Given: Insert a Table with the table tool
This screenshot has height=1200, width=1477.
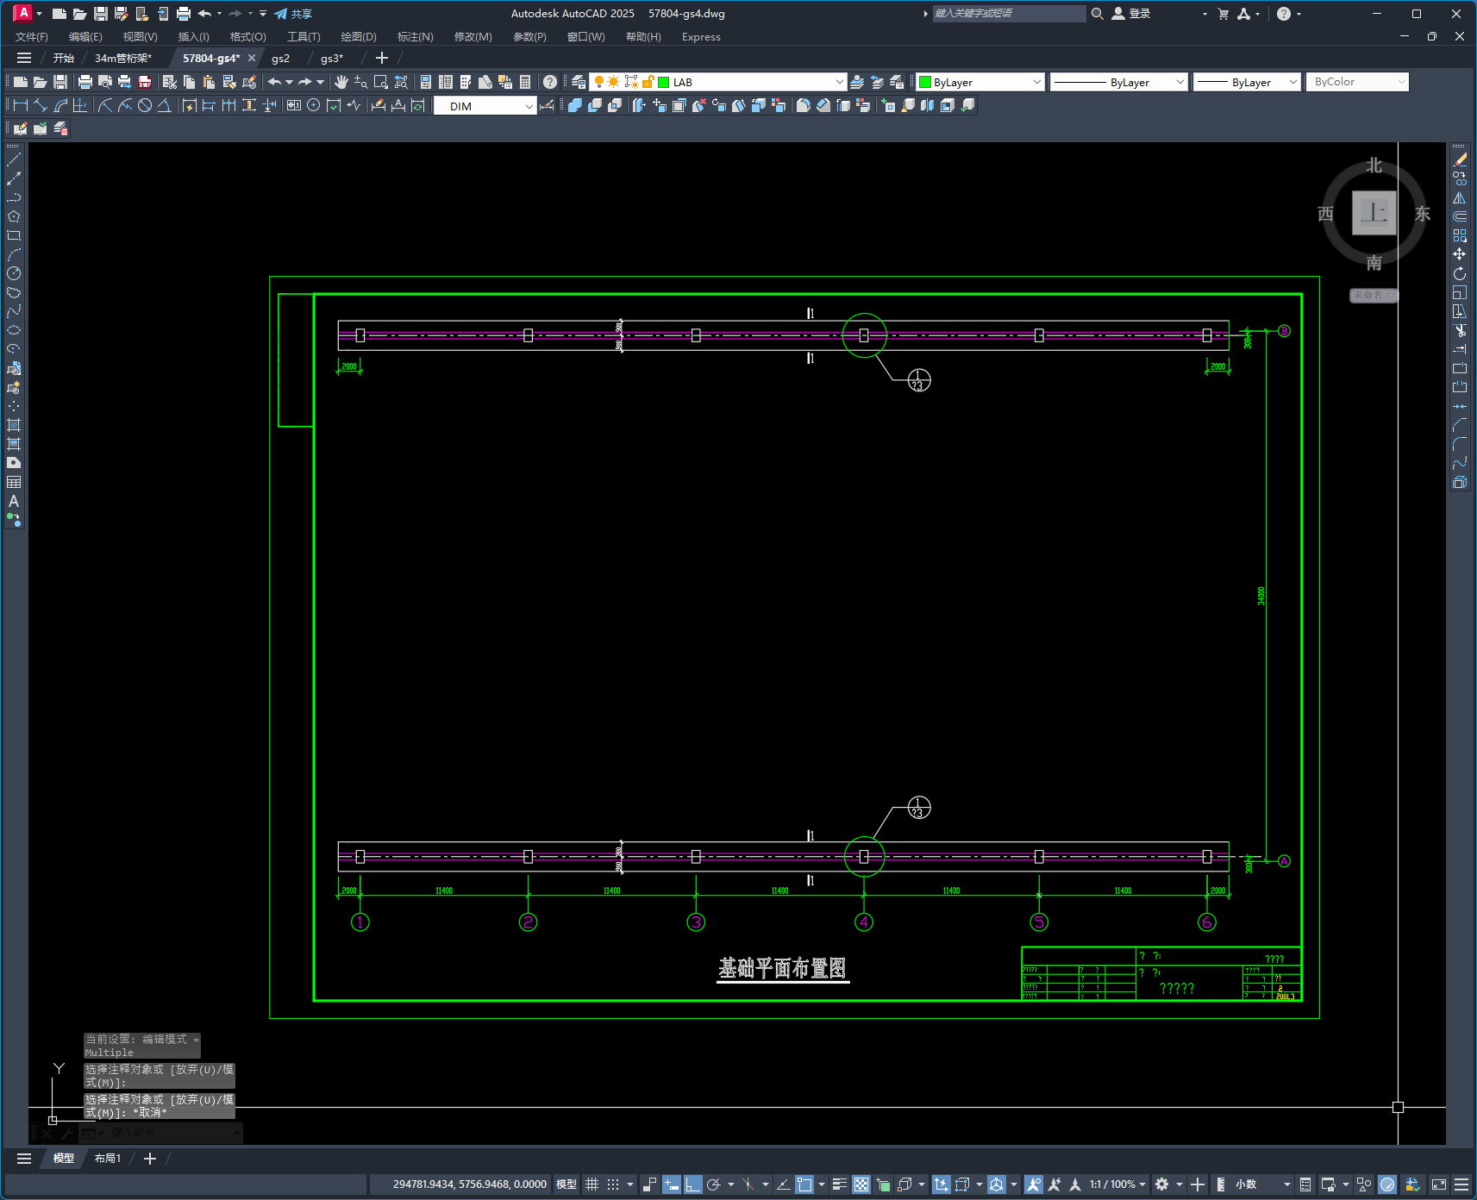Looking at the screenshot, I should [x=14, y=482].
